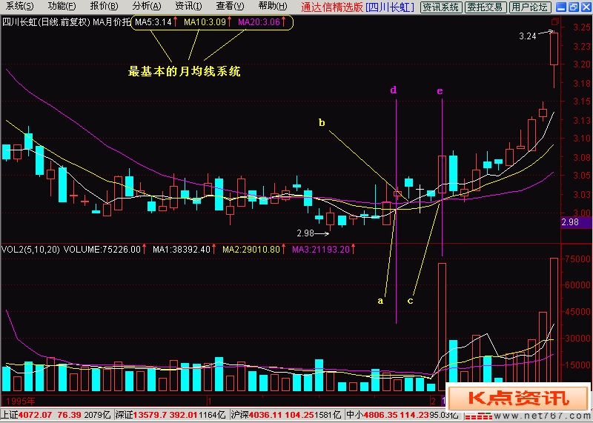Click the 1995年 date on the time axis
The width and height of the screenshot is (593, 423).
pos(21,401)
